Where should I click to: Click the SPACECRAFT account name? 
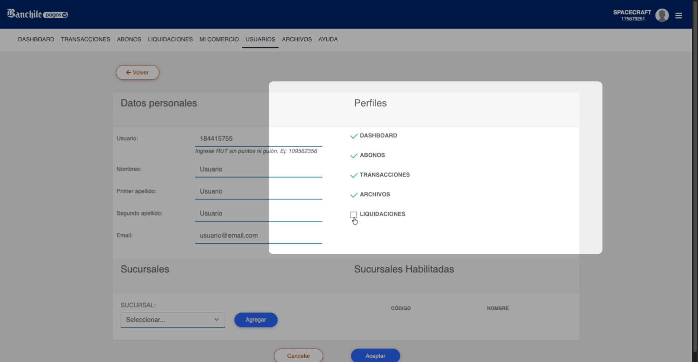pos(632,12)
